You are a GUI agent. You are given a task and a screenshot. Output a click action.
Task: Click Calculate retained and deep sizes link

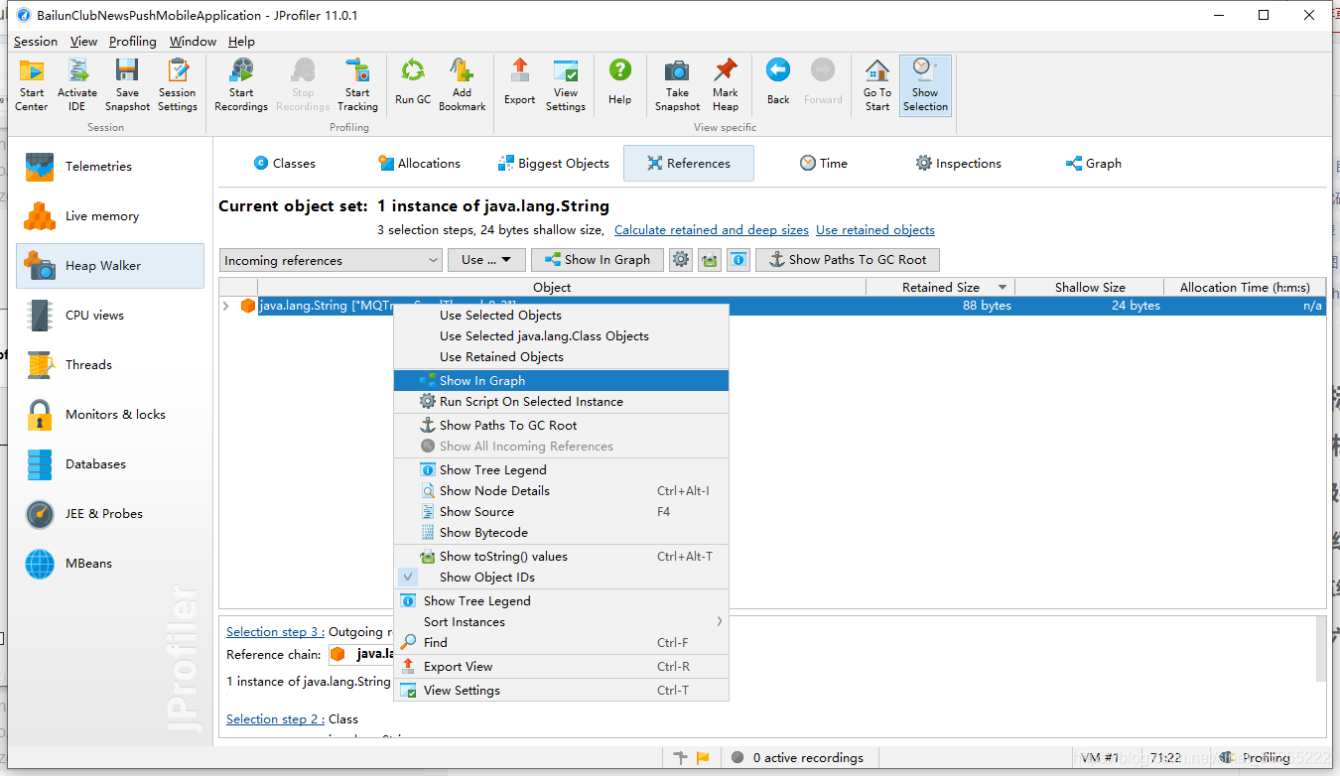tap(711, 230)
